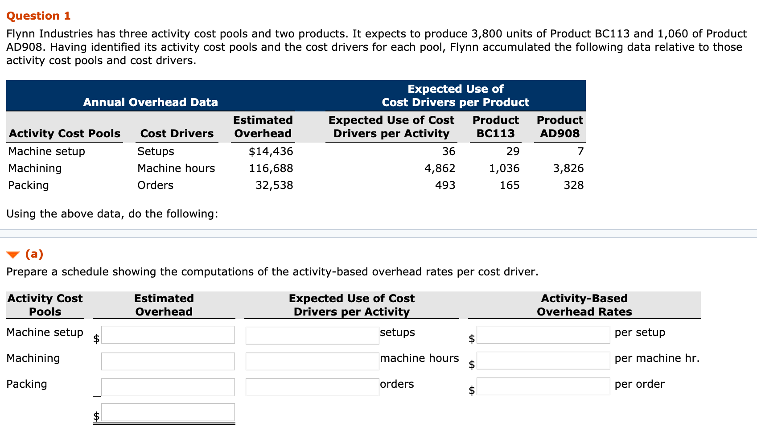The image size is (757, 443).
Task: Click the total Estimated Overhead input field
Action: [168, 413]
